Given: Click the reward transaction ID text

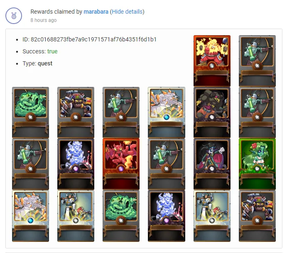Looking at the screenshot, I should pos(89,39).
